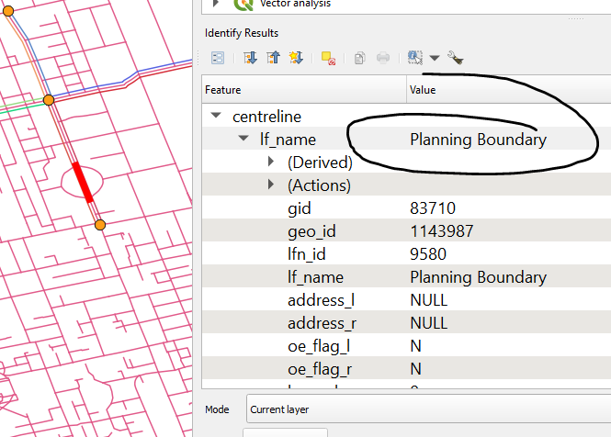The width and height of the screenshot is (611, 437).
Task: Click the Feature column header
Action: (x=304, y=90)
